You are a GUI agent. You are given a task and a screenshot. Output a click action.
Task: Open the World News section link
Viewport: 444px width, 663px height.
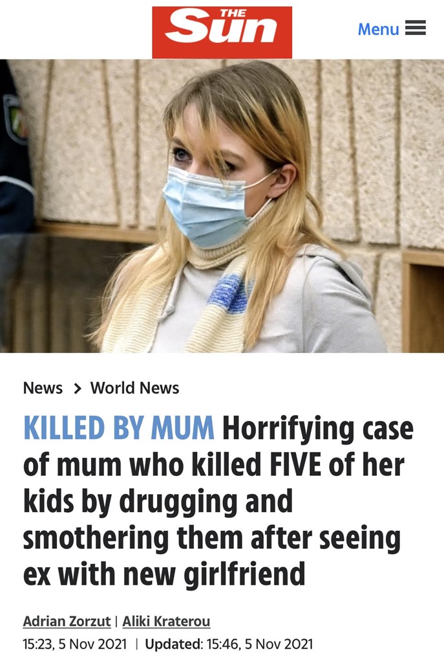[x=134, y=388]
